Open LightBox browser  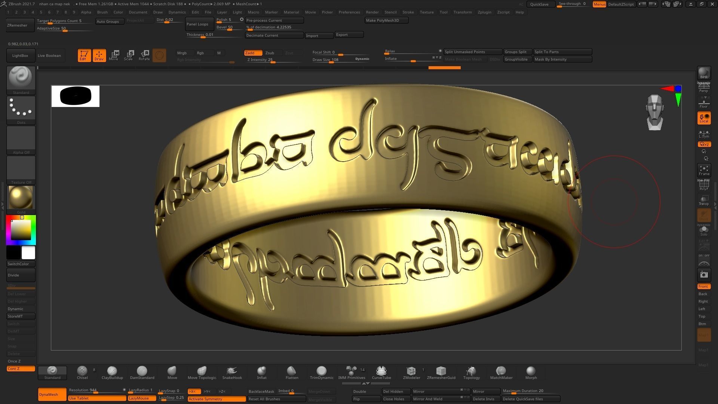tap(21, 55)
